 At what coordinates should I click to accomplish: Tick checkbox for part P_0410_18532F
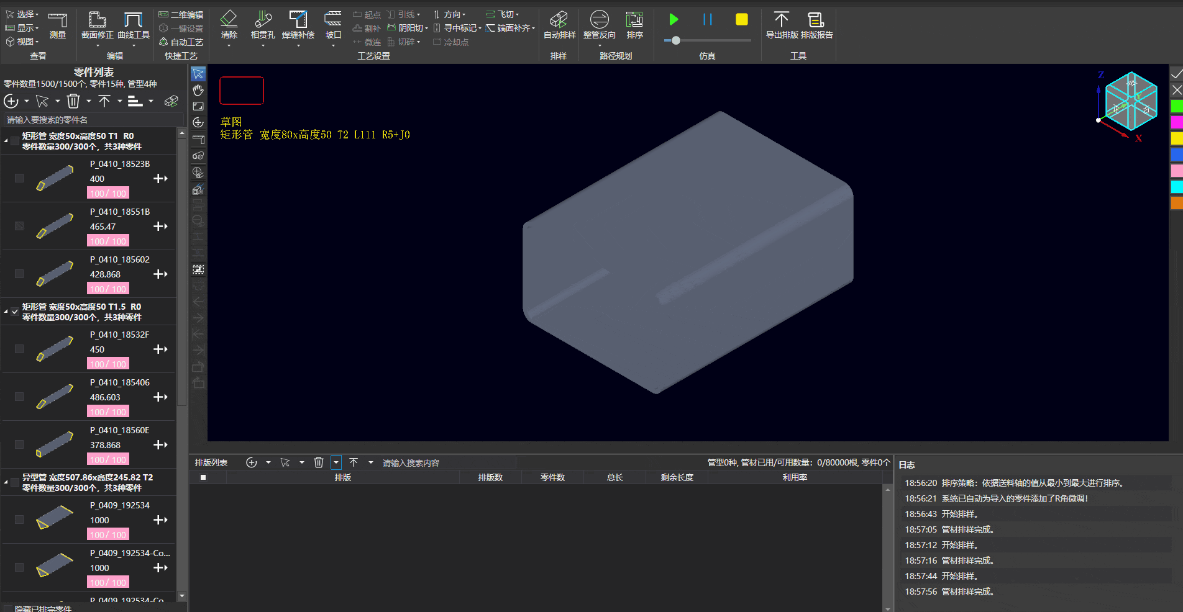pyautogui.click(x=19, y=349)
